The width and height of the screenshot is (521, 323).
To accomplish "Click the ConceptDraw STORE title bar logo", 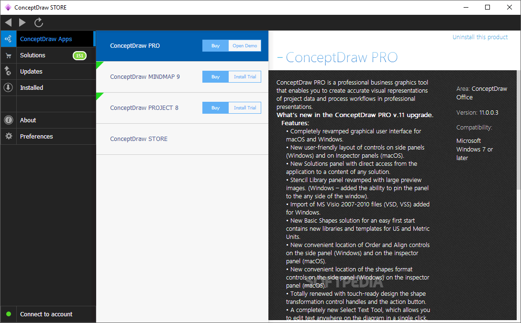I will pyautogui.click(x=8, y=7).
